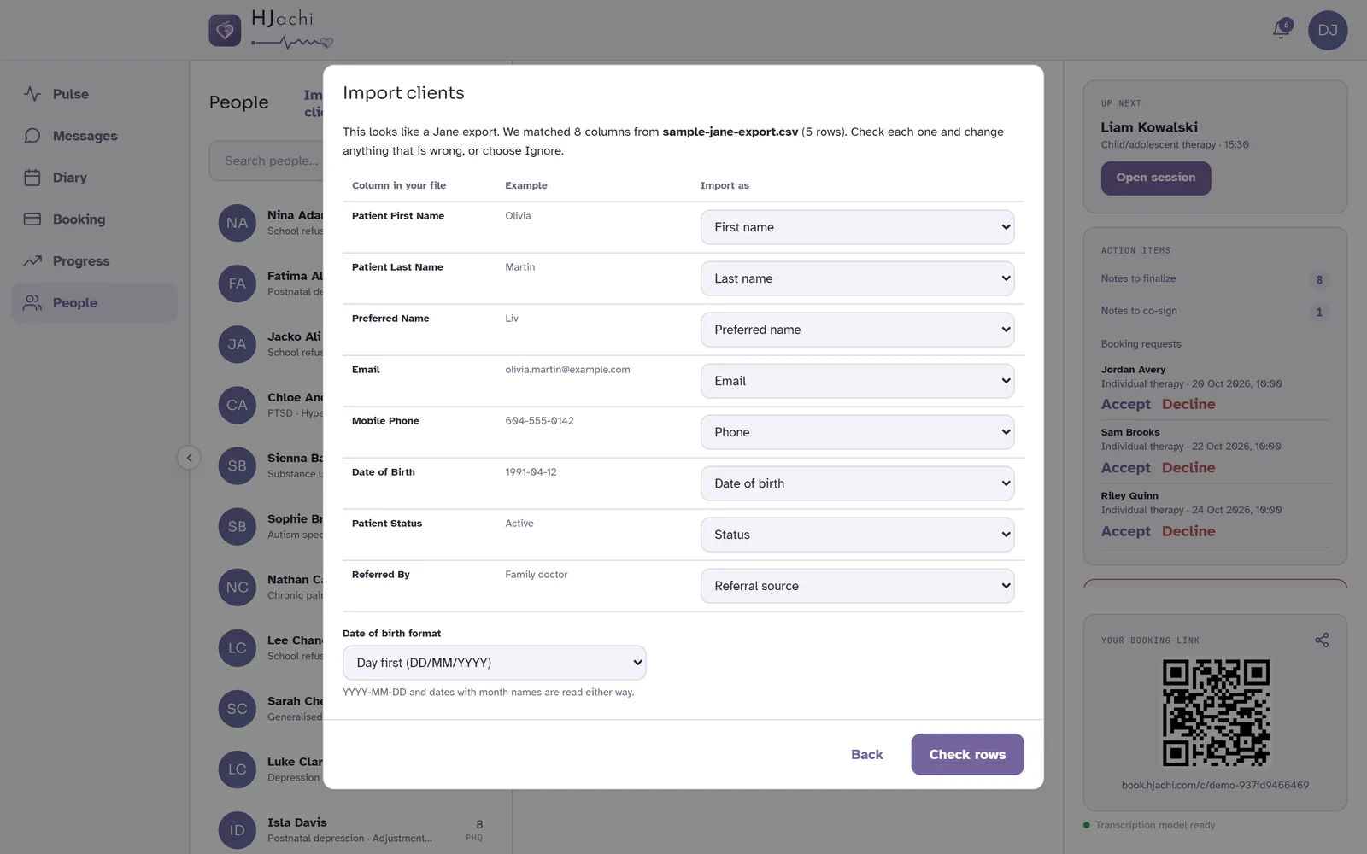This screenshot has width=1367, height=854.
Task: Open Notes to finalize action item
Action: point(1215,279)
